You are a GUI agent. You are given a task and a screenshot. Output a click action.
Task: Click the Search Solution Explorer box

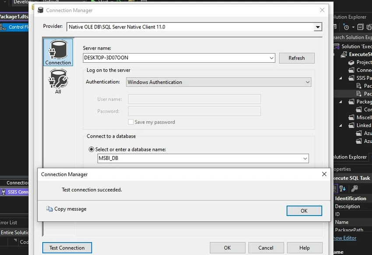(353, 37)
